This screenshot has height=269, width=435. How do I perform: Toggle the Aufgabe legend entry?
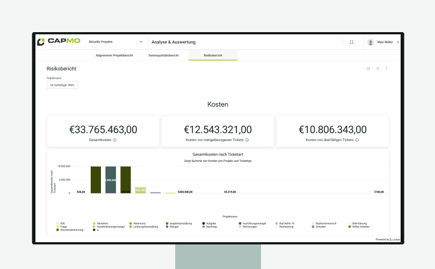pyautogui.click(x=209, y=223)
